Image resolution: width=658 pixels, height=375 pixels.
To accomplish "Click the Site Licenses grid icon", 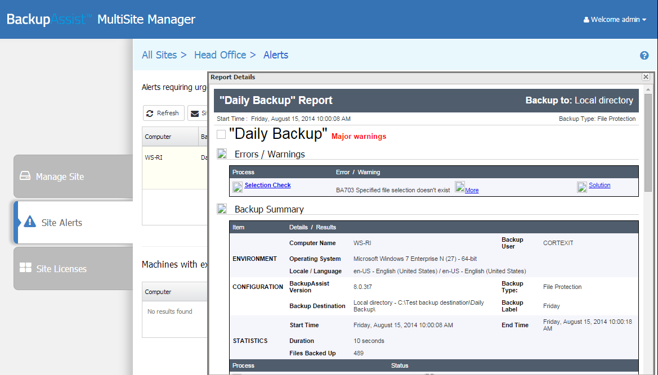I will (x=25, y=268).
